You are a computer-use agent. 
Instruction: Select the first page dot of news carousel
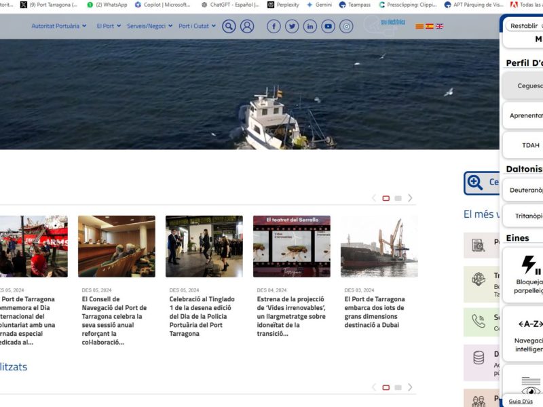click(x=386, y=198)
